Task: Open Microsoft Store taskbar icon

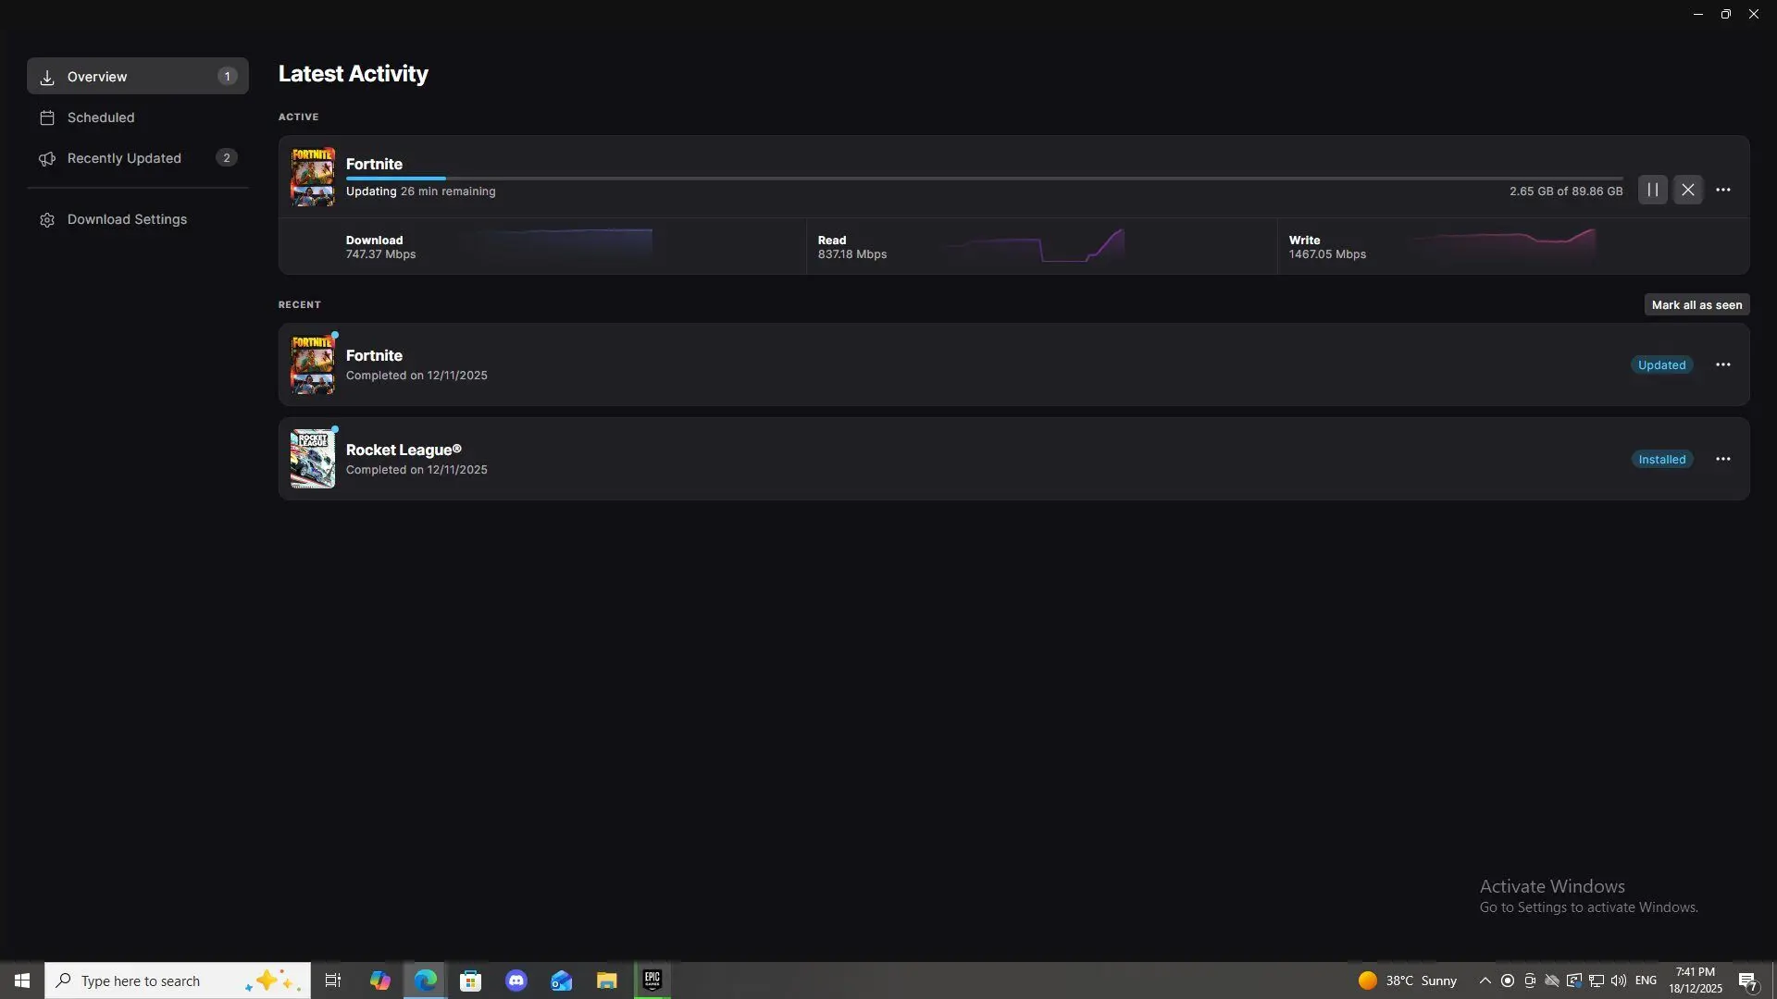Action: pos(470,980)
